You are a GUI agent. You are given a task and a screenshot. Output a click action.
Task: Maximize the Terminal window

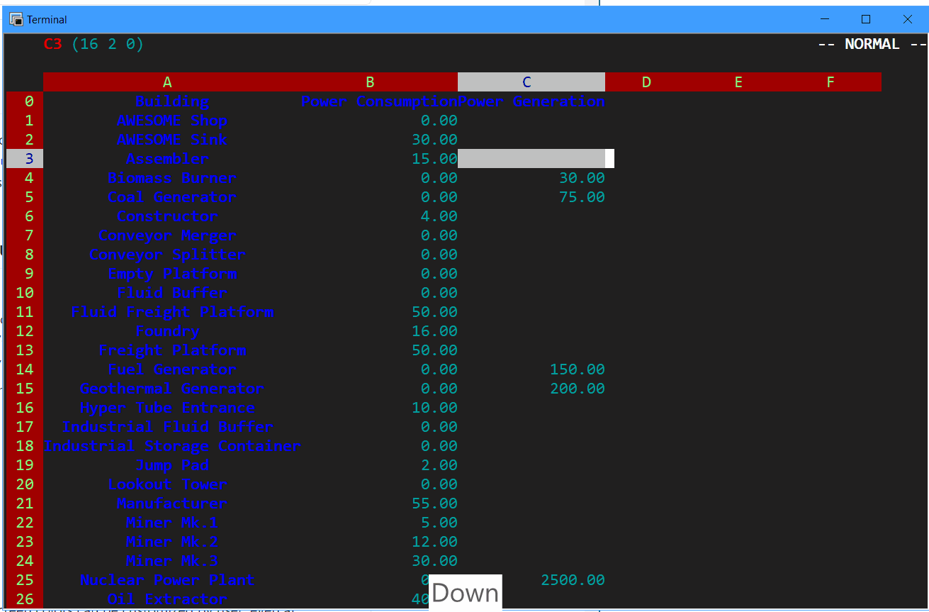tap(866, 19)
